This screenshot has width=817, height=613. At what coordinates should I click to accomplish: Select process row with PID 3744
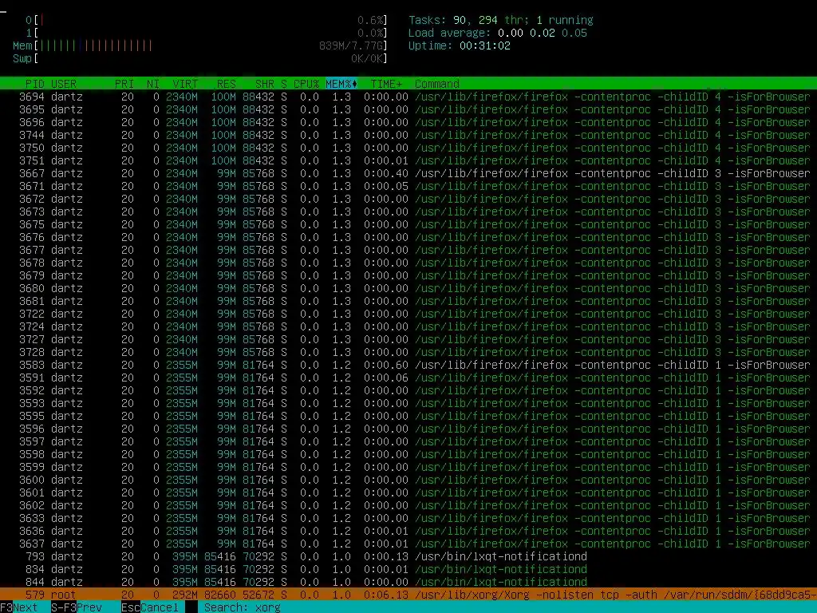[408, 135]
